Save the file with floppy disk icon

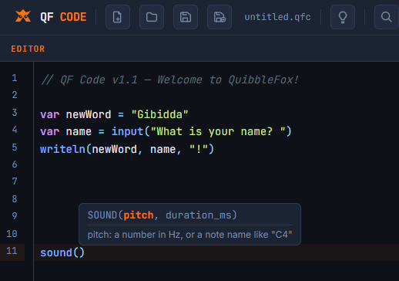coord(186,17)
